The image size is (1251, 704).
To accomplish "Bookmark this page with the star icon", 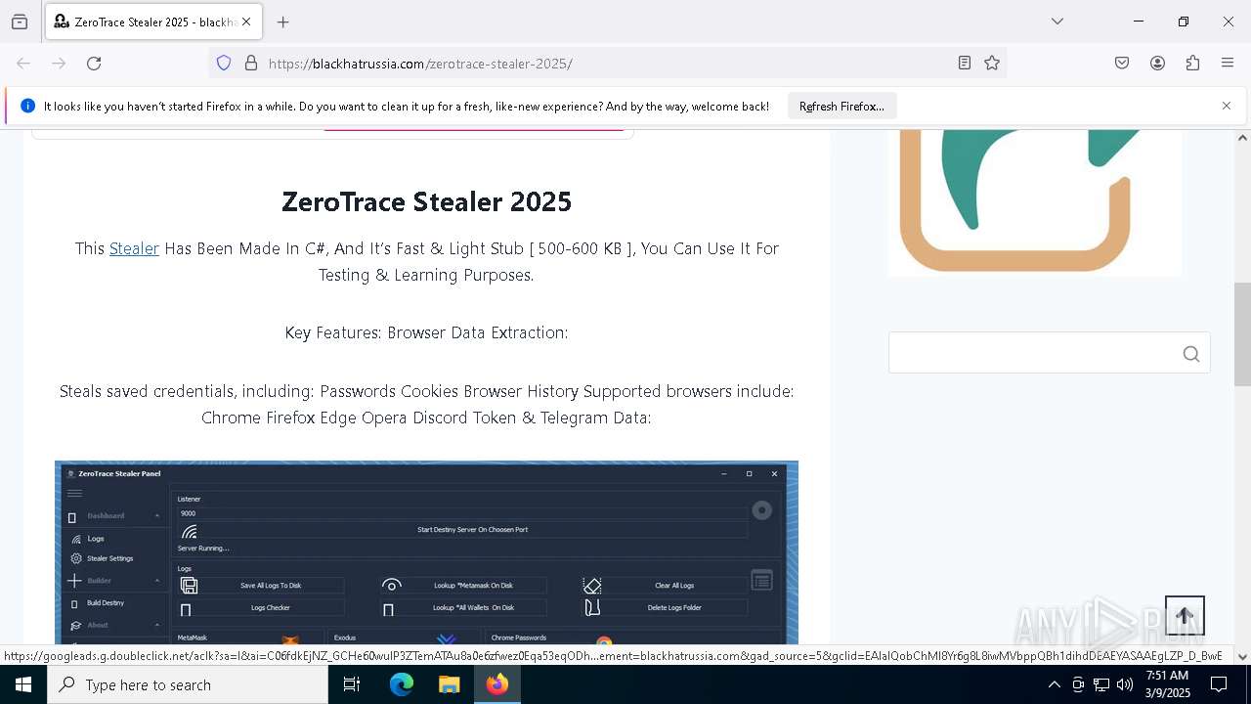I will [x=992, y=64].
